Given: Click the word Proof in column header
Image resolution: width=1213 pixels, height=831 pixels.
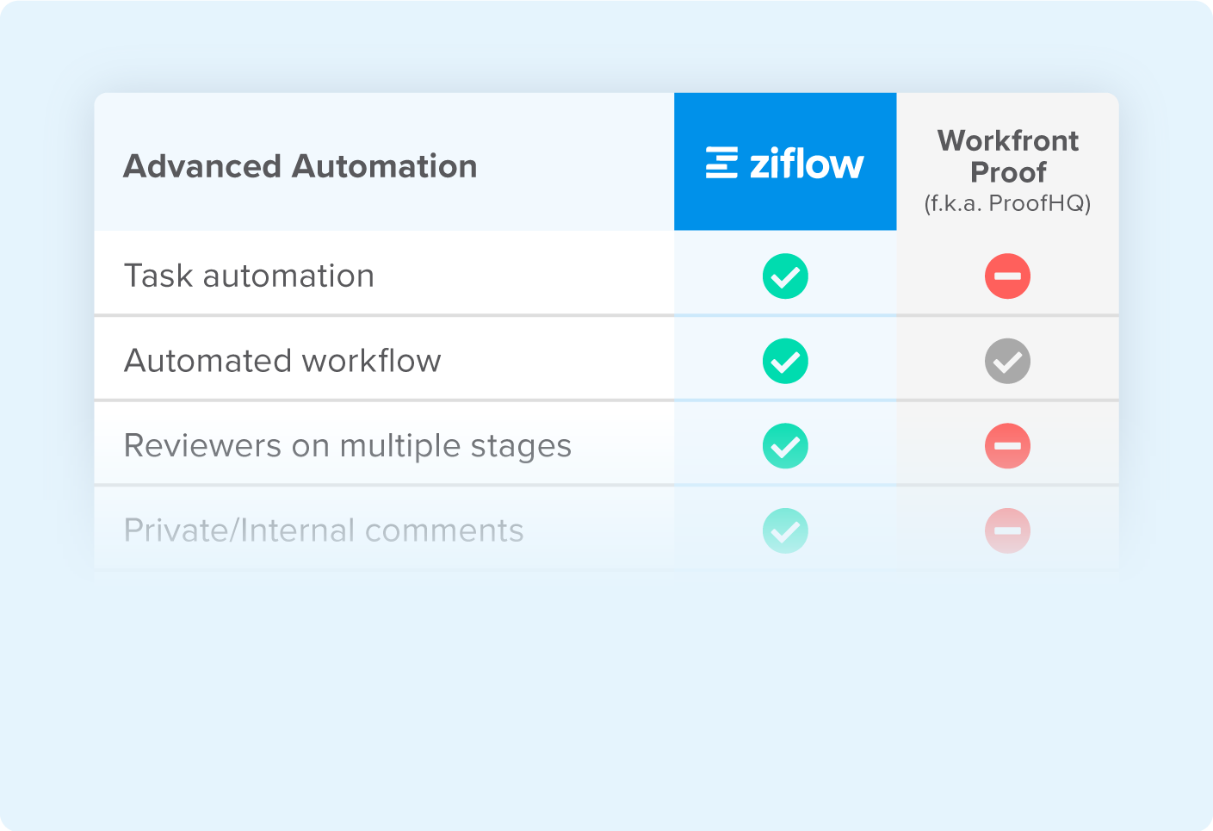Looking at the screenshot, I should (x=1008, y=172).
